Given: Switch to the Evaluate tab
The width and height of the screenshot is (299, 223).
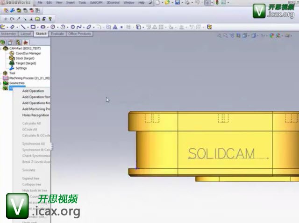Looking at the screenshot, I should (57, 34).
